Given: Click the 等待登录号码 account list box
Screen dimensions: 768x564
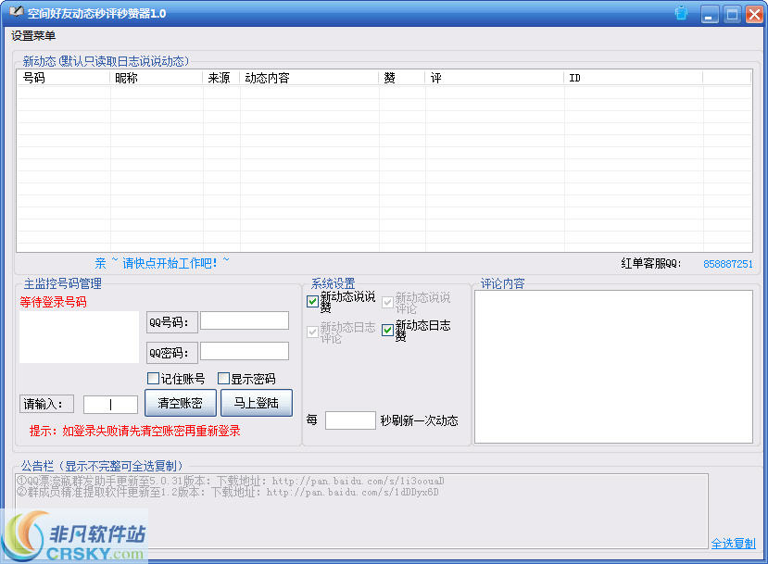Looking at the screenshot, I should [x=79, y=337].
